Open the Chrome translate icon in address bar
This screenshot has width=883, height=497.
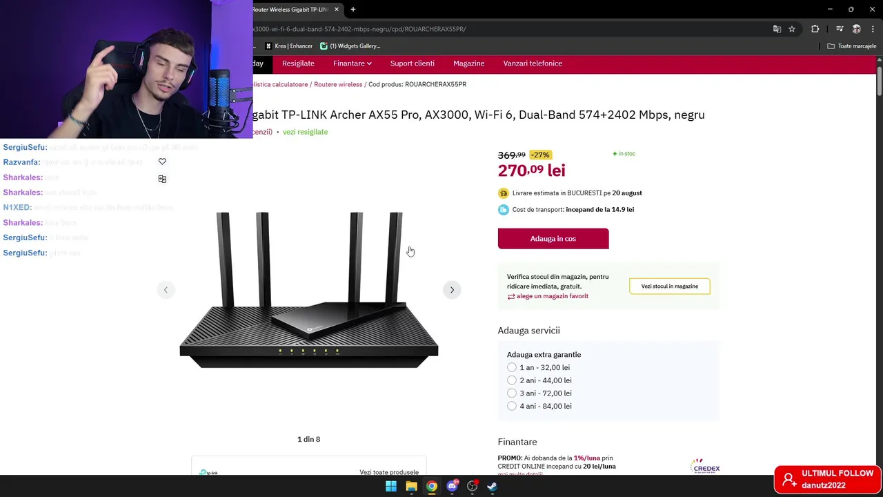(777, 29)
